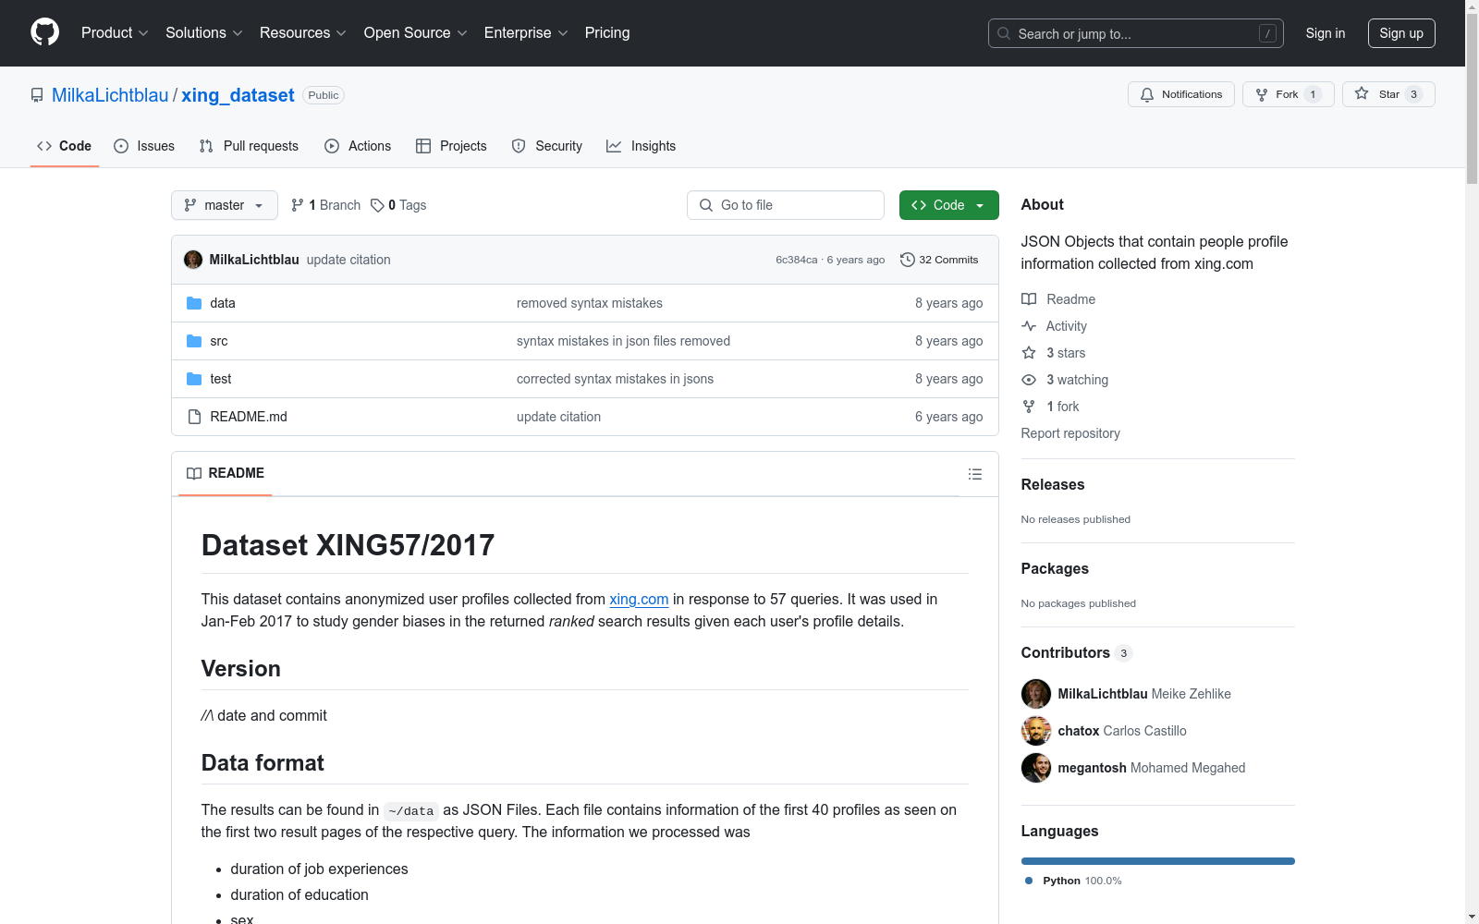
Task: Select the README tab
Action: click(226, 473)
